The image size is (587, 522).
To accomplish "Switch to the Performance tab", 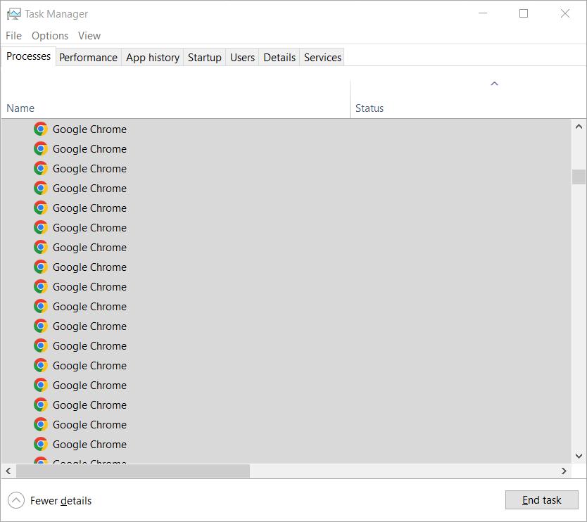I will pos(88,58).
